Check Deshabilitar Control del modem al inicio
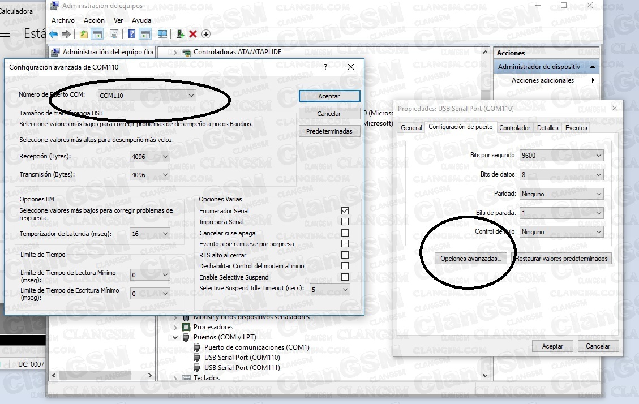The width and height of the screenshot is (639, 404). (x=345, y=266)
